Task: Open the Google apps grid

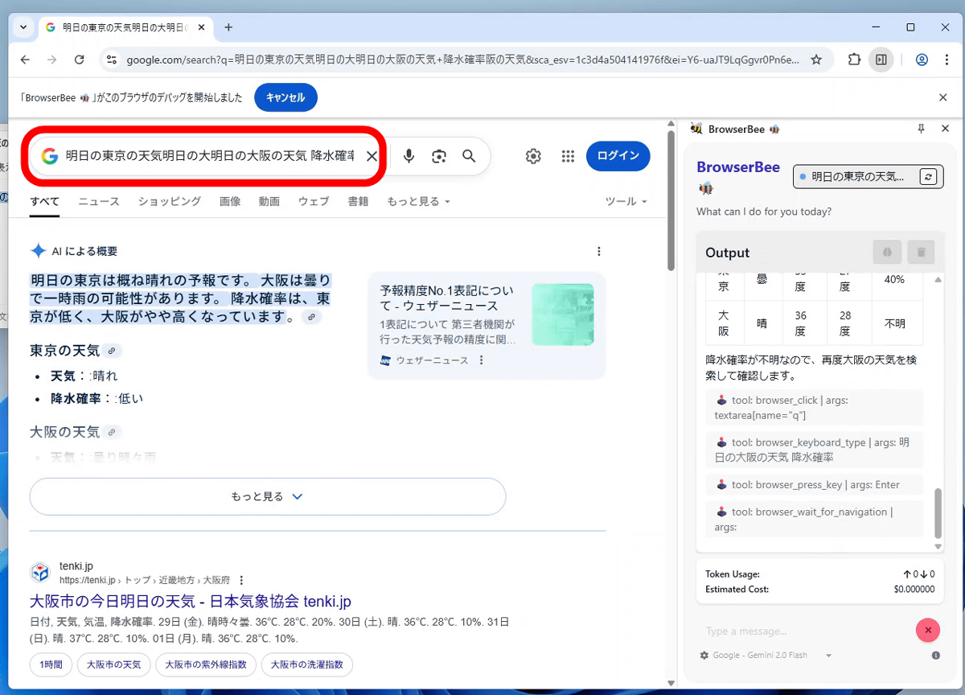Action: (568, 156)
